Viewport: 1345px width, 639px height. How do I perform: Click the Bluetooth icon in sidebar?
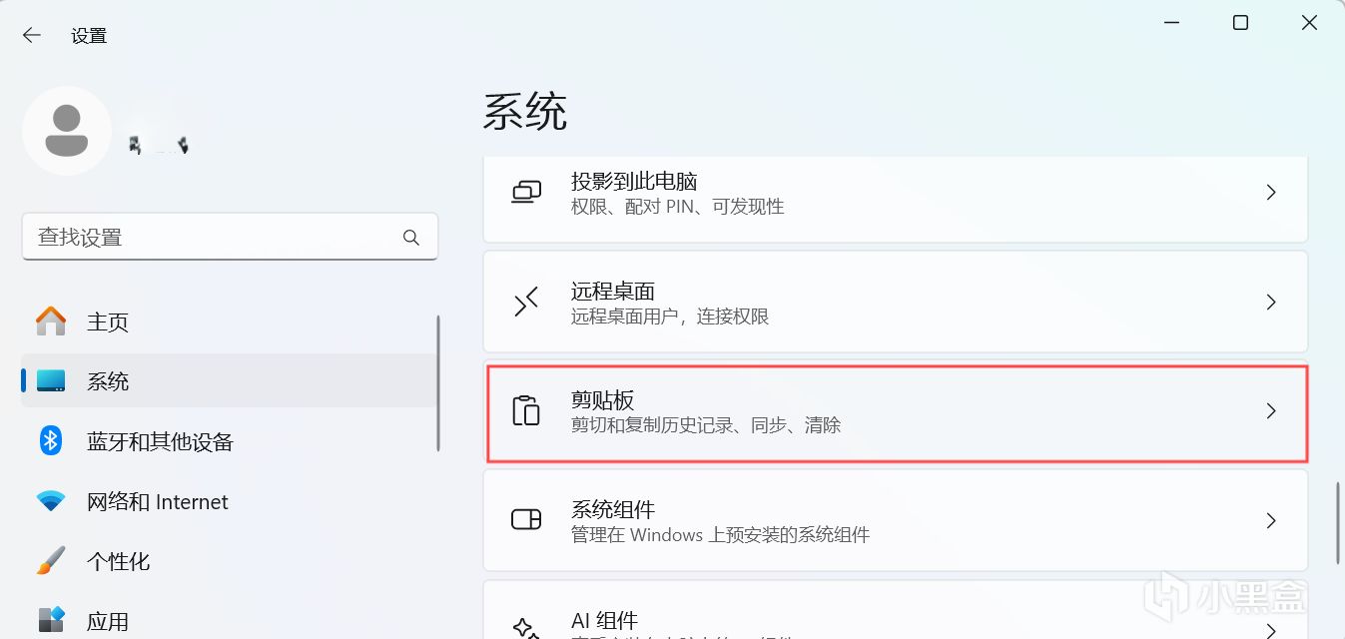51,441
